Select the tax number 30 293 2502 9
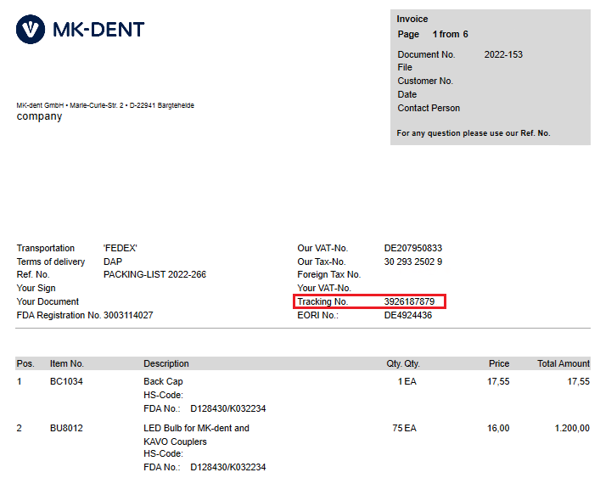 (x=412, y=261)
